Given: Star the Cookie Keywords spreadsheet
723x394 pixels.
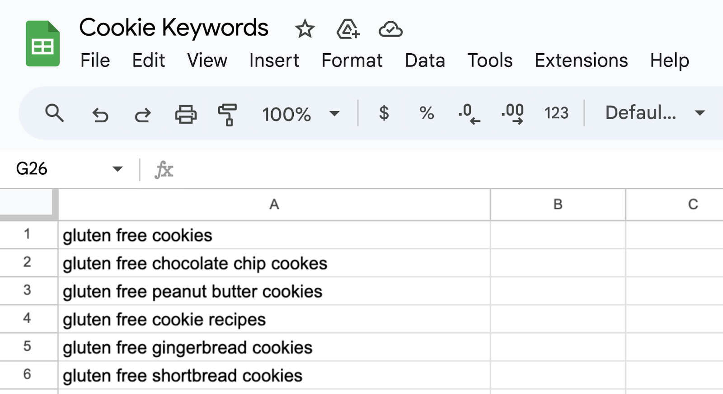Looking at the screenshot, I should point(305,29).
